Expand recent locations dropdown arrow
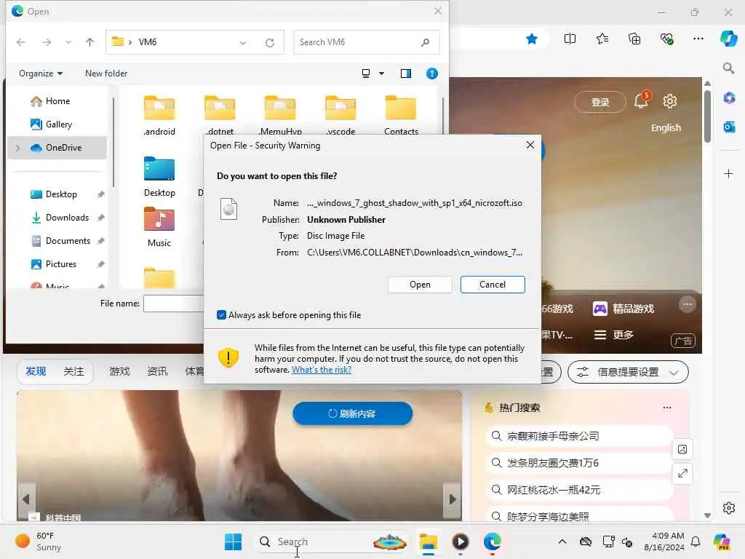 tap(68, 42)
